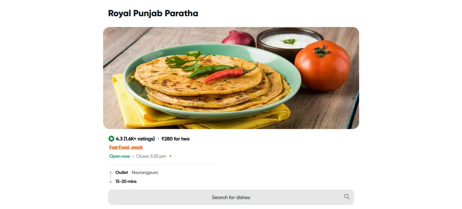Click the paratha restaurant banner image

(x=231, y=78)
